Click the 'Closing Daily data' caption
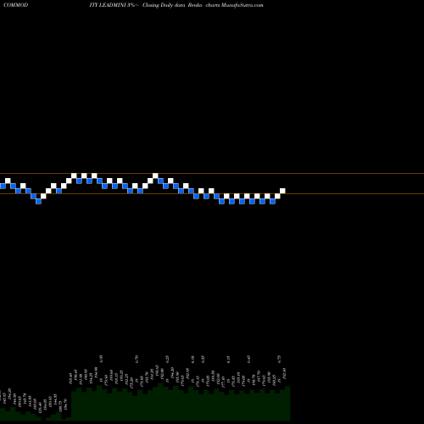The width and height of the screenshot is (424, 424). [x=164, y=5]
